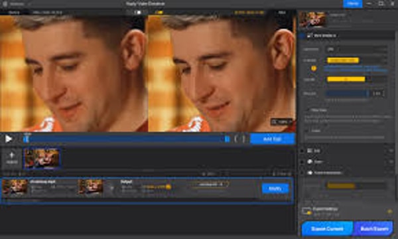Click the Export Current button

tap(327, 229)
